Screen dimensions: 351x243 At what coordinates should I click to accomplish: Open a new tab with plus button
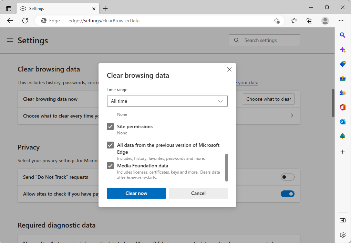105,9
